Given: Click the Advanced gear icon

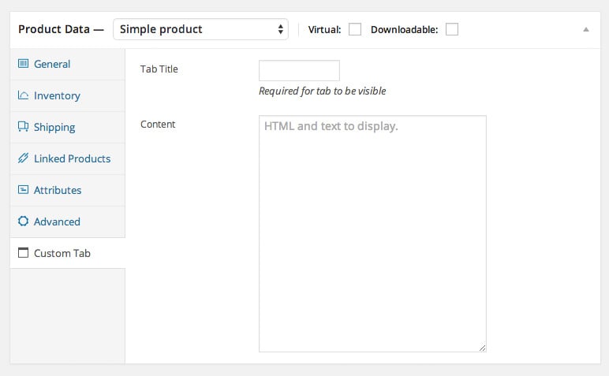Looking at the screenshot, I should pyautogui.click(x=24, y=222).
